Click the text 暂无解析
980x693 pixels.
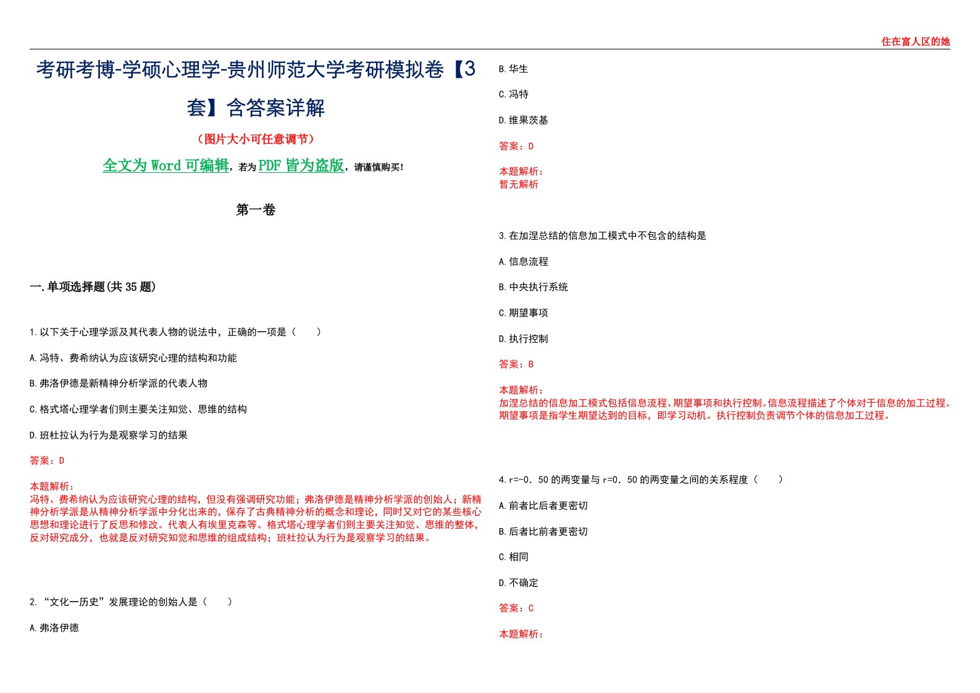click(x=519, y=185)
